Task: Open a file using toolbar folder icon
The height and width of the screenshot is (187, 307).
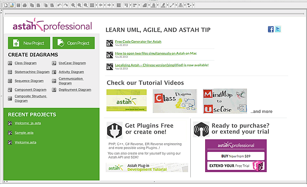Action: tap(12, 5)
